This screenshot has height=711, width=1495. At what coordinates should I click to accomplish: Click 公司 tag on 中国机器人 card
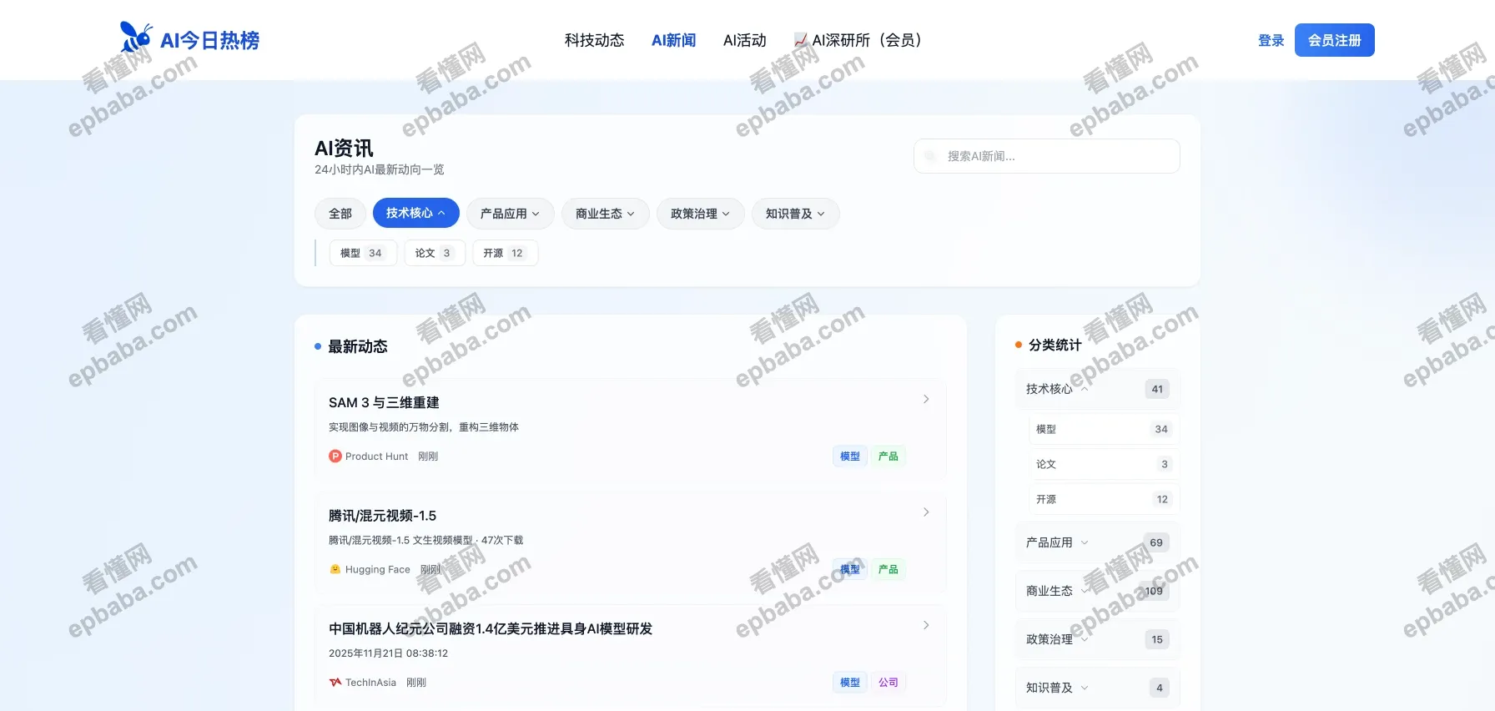pos(888,683)
